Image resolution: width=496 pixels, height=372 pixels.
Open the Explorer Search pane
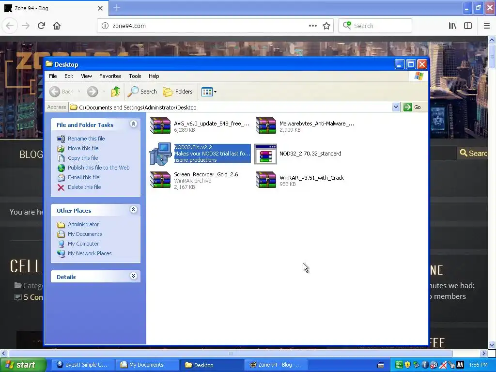click(x=142, y=92)
